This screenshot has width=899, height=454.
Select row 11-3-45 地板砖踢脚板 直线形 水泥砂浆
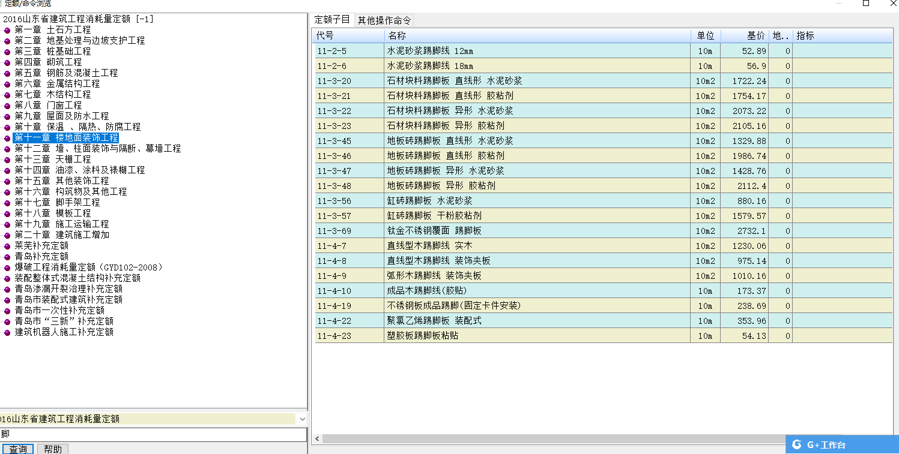coord(604,141)
